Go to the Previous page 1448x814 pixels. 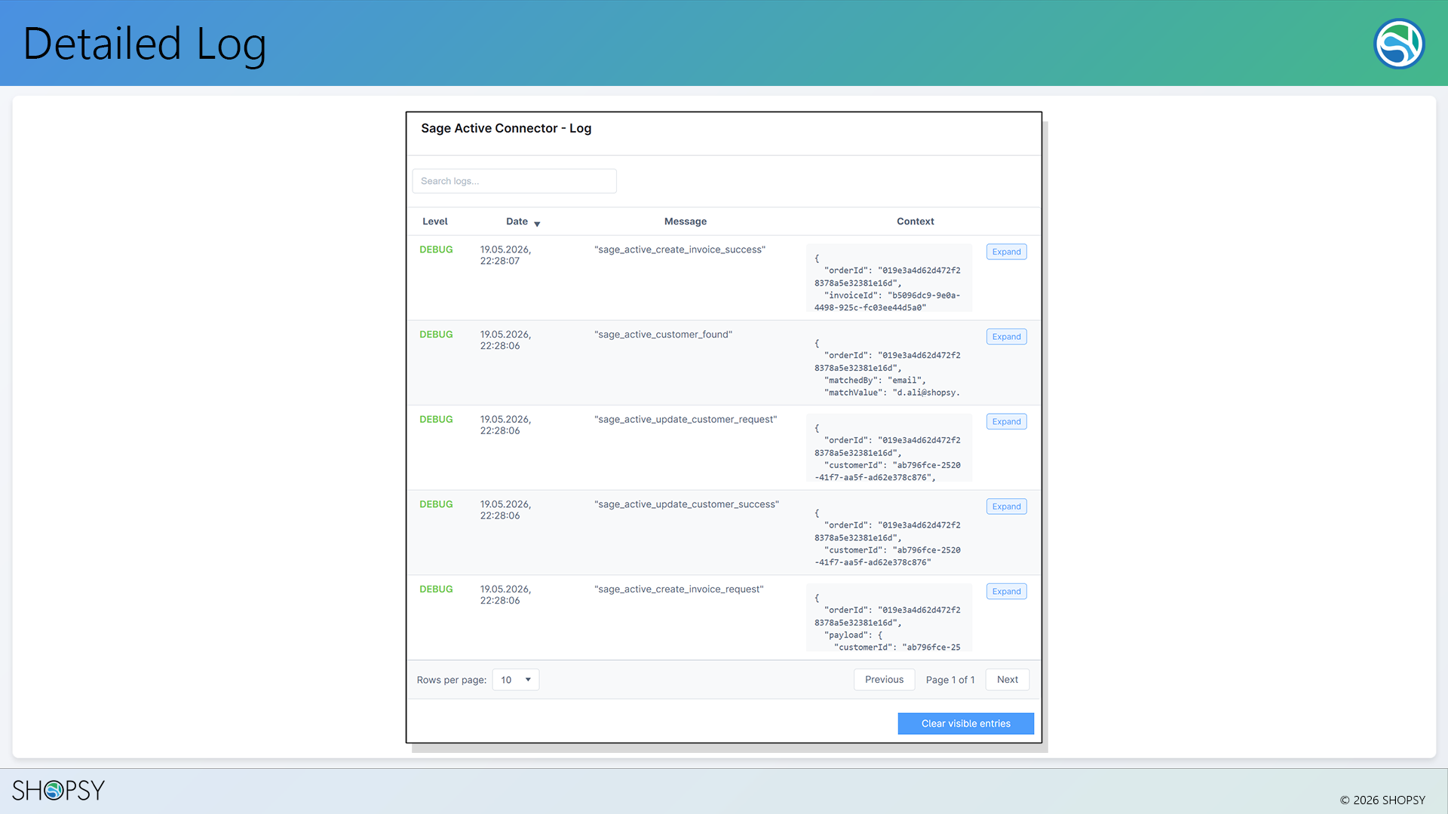884,680
